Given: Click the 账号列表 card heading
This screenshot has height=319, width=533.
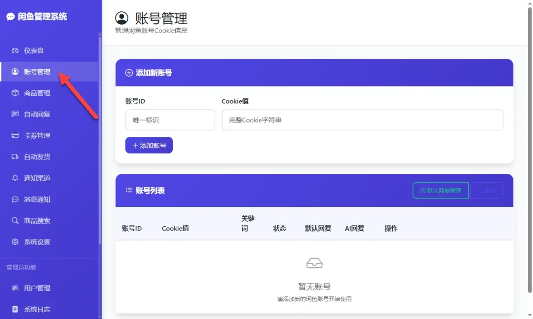Looking at the screenshot, I should (x=150, y=191).
